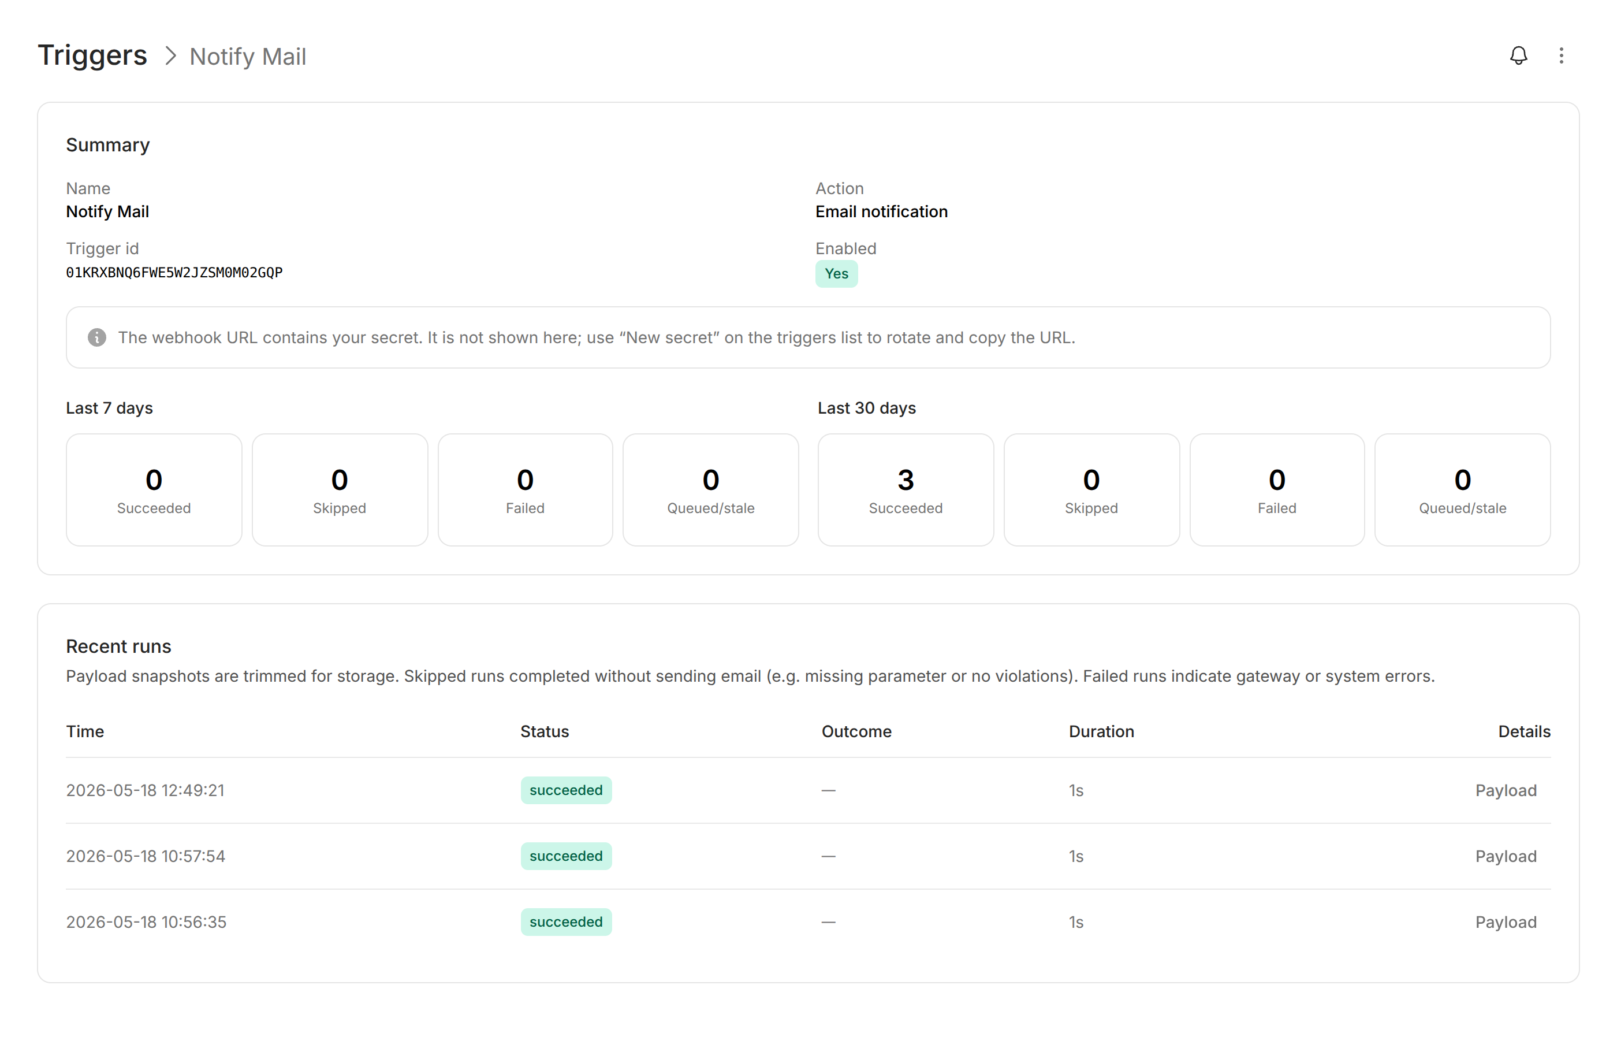Click the Email notification action value
The width and height of the screenshot is (1617, 1048).
click(x=881, y=211)
